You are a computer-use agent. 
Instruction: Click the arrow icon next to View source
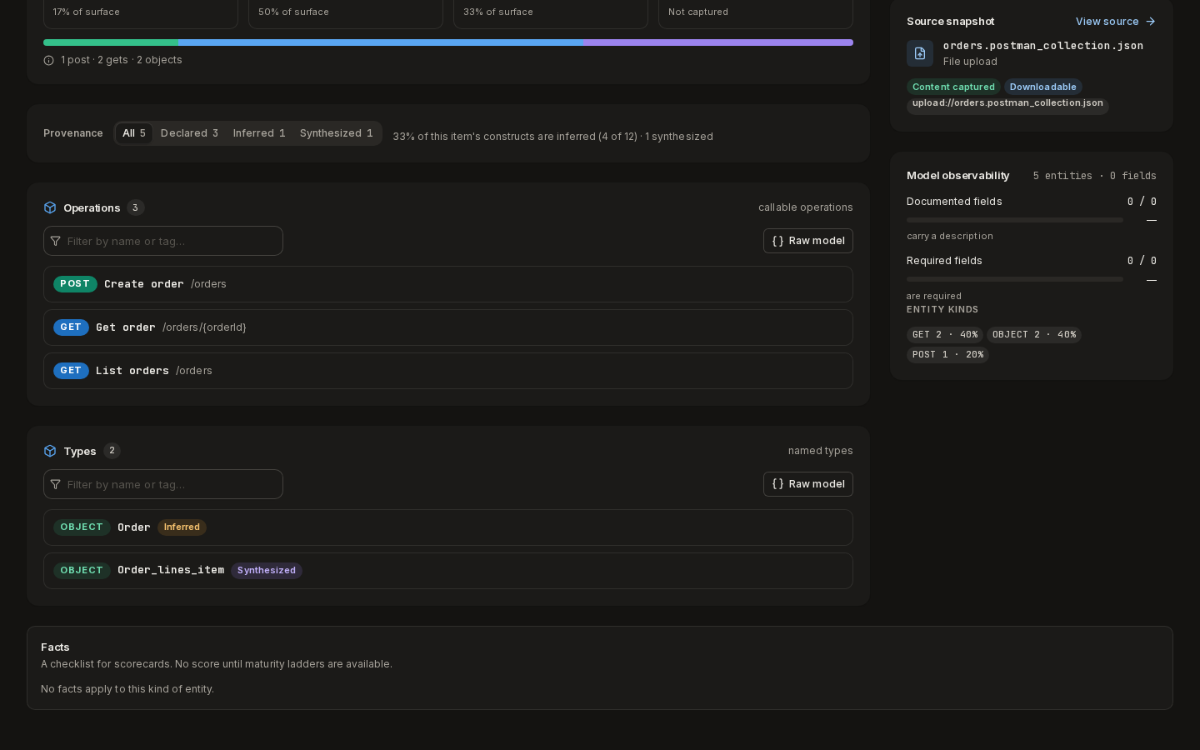[1151, 22]
